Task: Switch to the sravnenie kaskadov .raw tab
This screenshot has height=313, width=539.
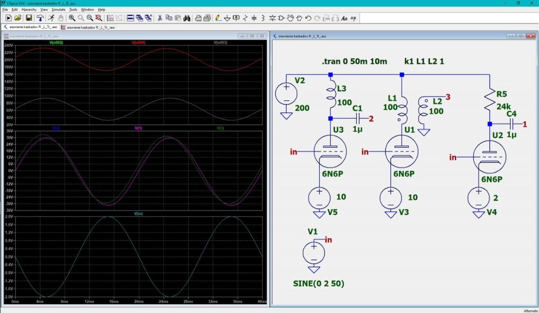Action: pyautogui.click(x=89, y=26)
